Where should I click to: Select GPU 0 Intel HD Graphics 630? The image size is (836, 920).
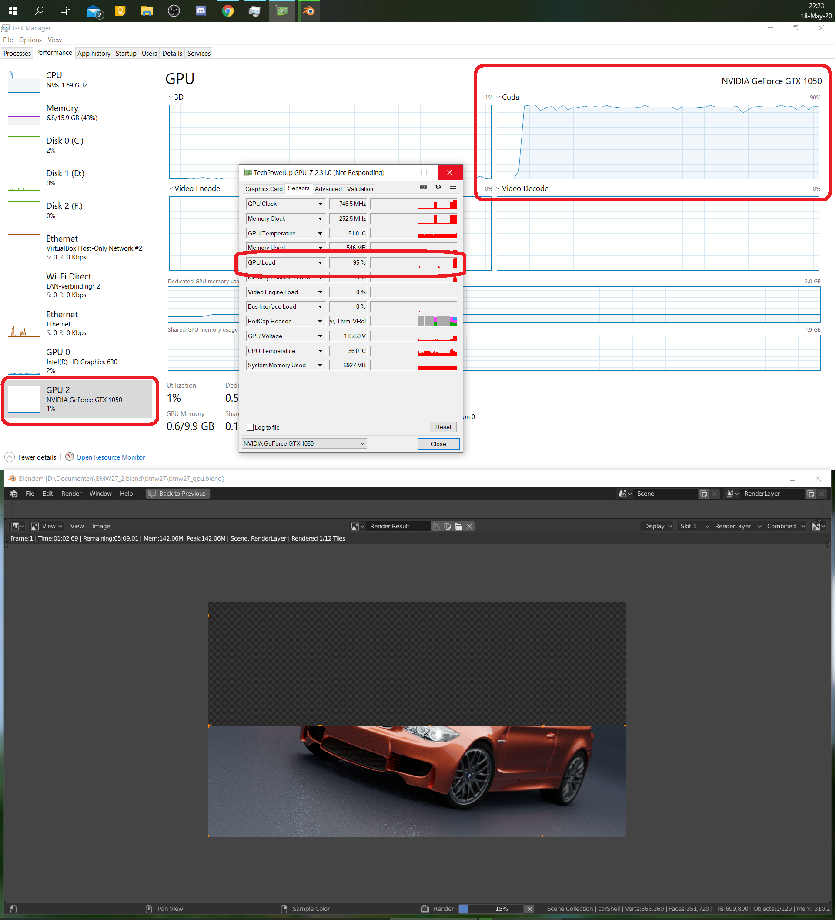pos(77,361)
